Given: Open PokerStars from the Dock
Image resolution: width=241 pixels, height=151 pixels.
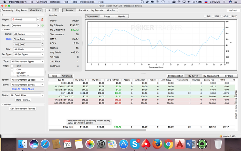Looking at the screenshot, I should tap(146, 144).
